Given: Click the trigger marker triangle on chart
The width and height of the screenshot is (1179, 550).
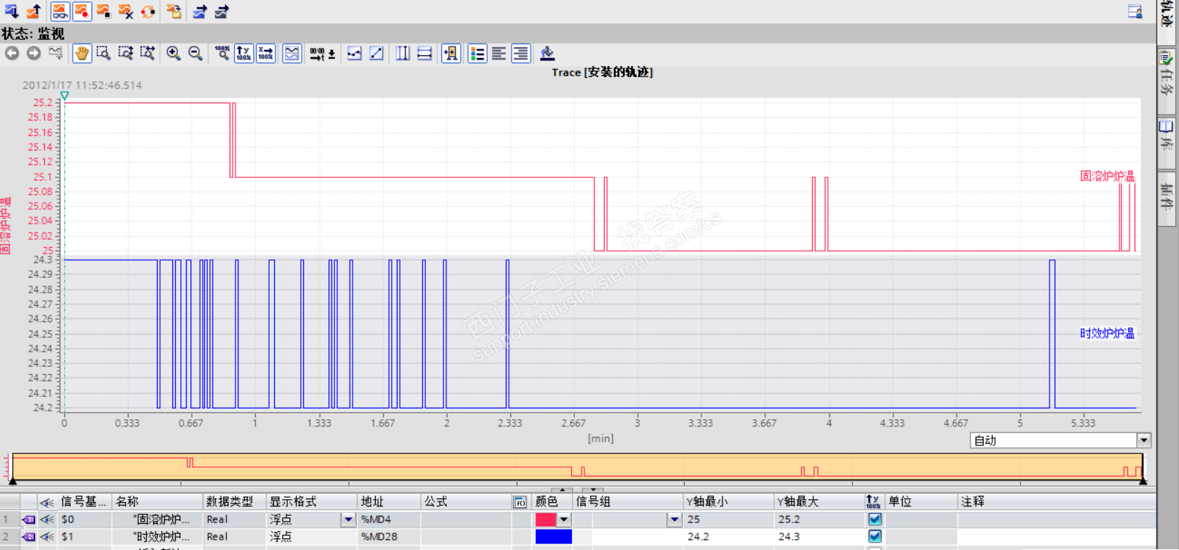Looking at the screenshot, I should pyautogui.click(x=65, y=96).
